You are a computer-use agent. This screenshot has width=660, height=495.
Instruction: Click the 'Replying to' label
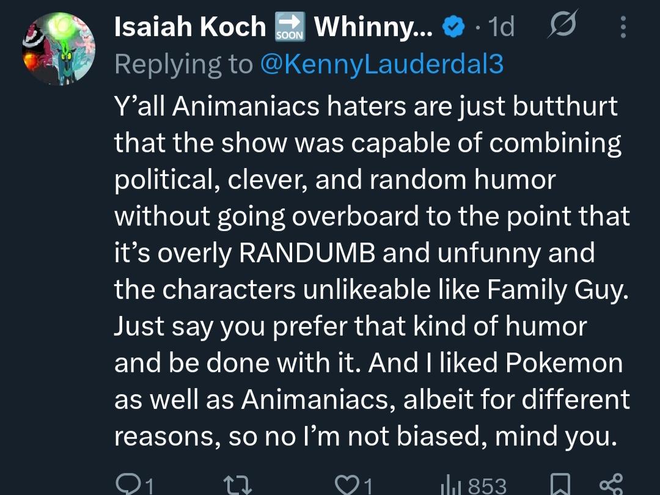point(183,64)
